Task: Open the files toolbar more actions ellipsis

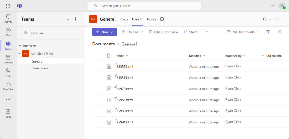Action: (206, 32)
